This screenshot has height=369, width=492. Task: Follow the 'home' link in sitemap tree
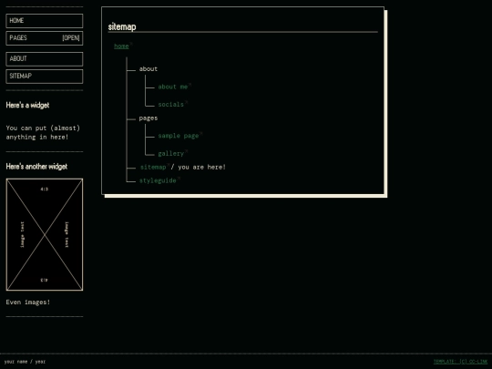pyautogui.click(x=121, y=46)
